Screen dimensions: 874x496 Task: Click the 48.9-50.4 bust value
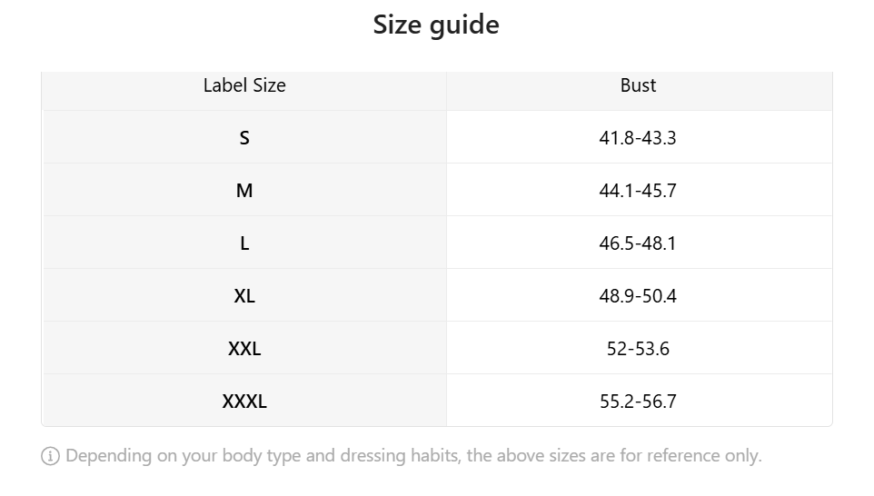[x=639, y=295]
